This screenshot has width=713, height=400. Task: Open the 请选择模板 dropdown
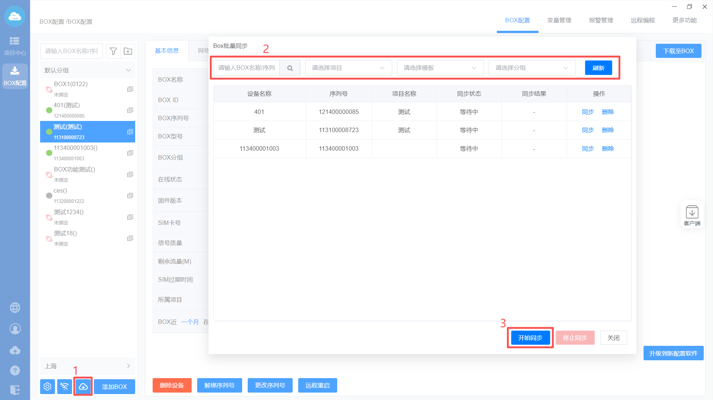440,68
